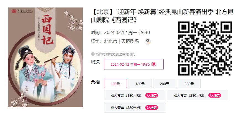Image resolution: width=243 pixels, height=115 pixels.
Task: Choose 双人套票(180元档) package
Action: [x=134, y=95]
